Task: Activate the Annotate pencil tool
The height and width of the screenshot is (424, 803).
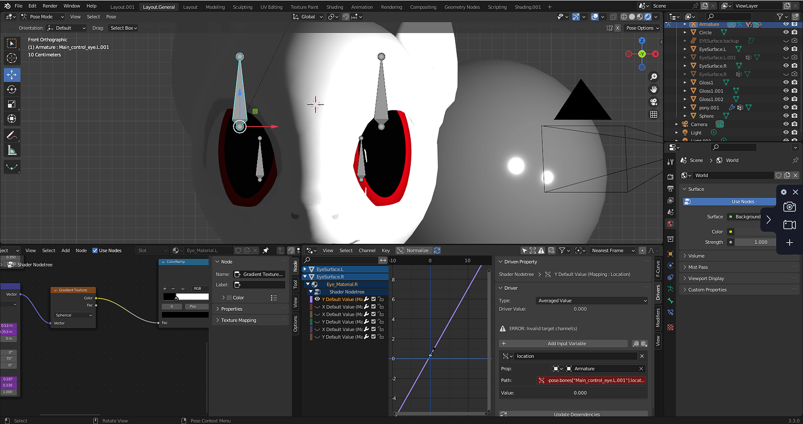Action: point(12,135)
